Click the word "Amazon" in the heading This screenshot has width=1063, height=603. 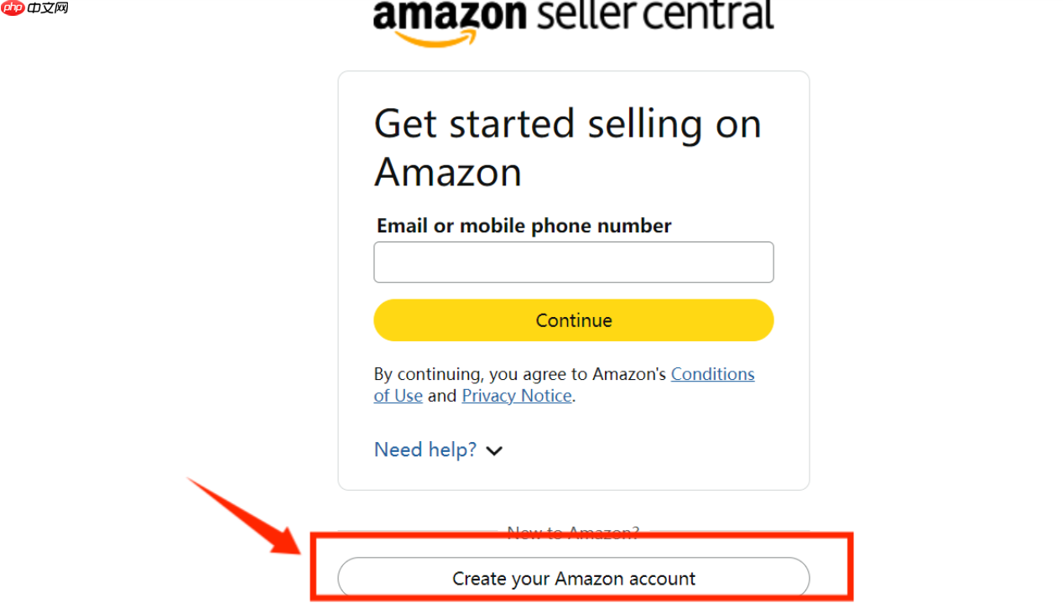448,173
